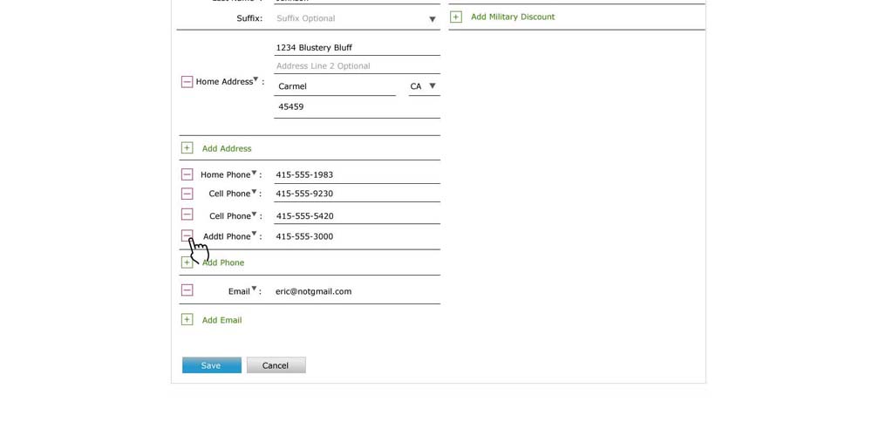Screen dimensions: 872x436
Task: Open the state dropdown showing CA
Action: tap(433, 86)
